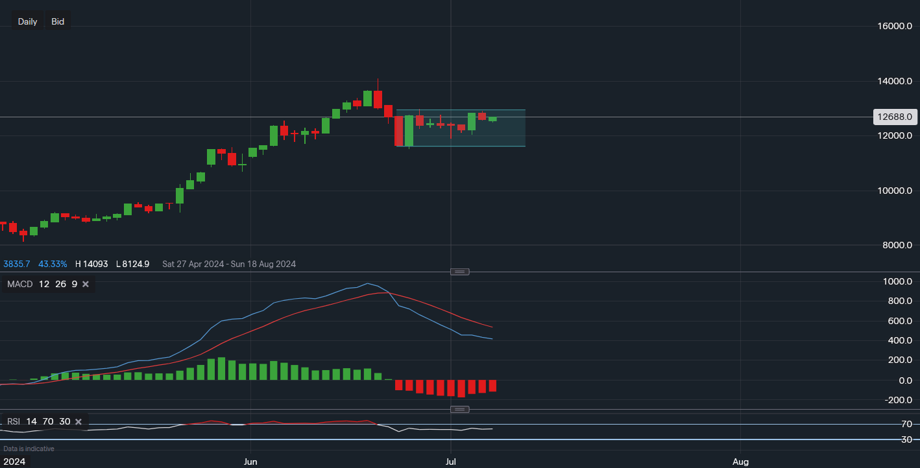Click the RSI panel grip handle

[459, 409]
